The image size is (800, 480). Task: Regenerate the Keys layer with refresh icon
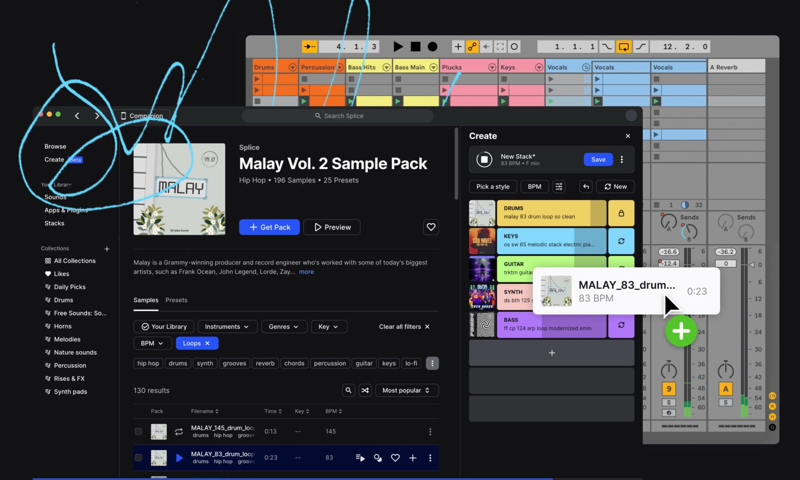[x=621, y=241]
